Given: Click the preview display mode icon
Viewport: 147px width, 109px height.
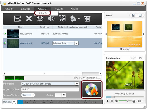Looking at the screenshot, I should 134,101.
